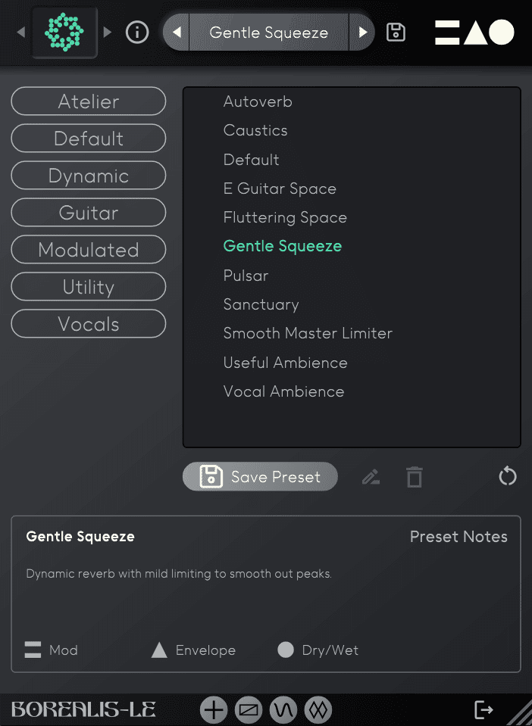This screenshot has width=532, height=726.
Task: Click the exit icon in the bottom bar
Action: (483, 709)
